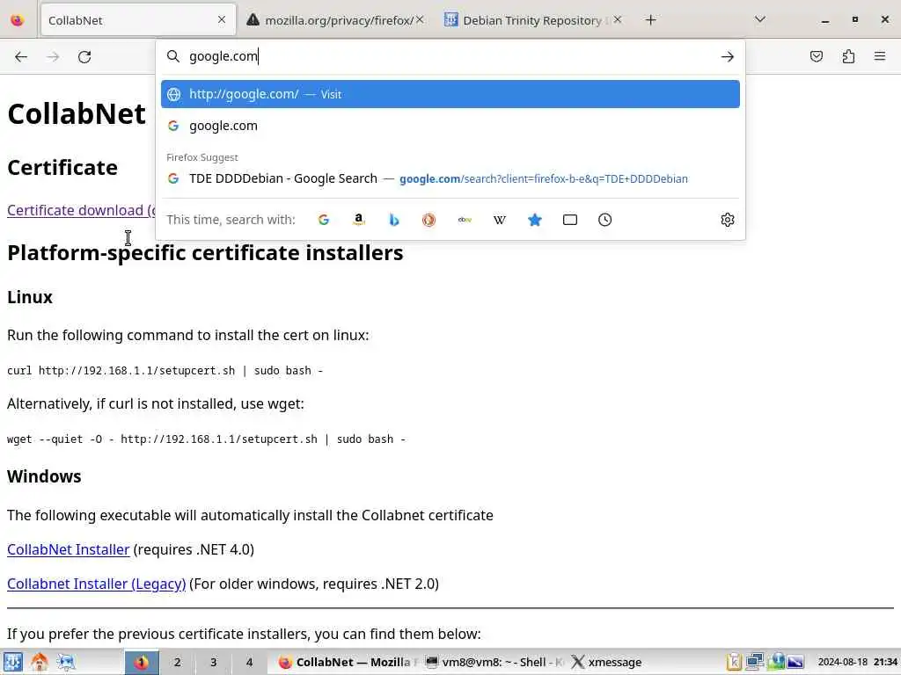This screenshot has height=675, width=901.
Task: Open Collabnet Installer (Legacy) link
Action: pos(97,584)
